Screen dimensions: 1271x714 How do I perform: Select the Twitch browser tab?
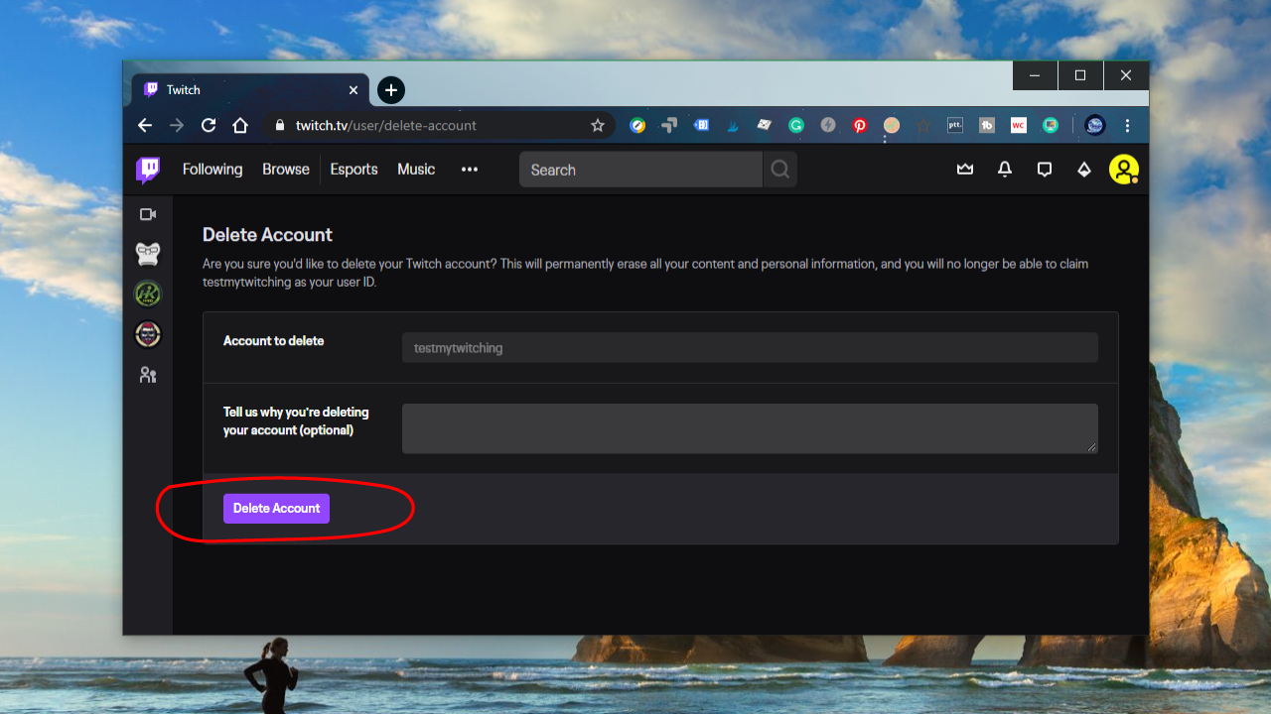(250, 90)
